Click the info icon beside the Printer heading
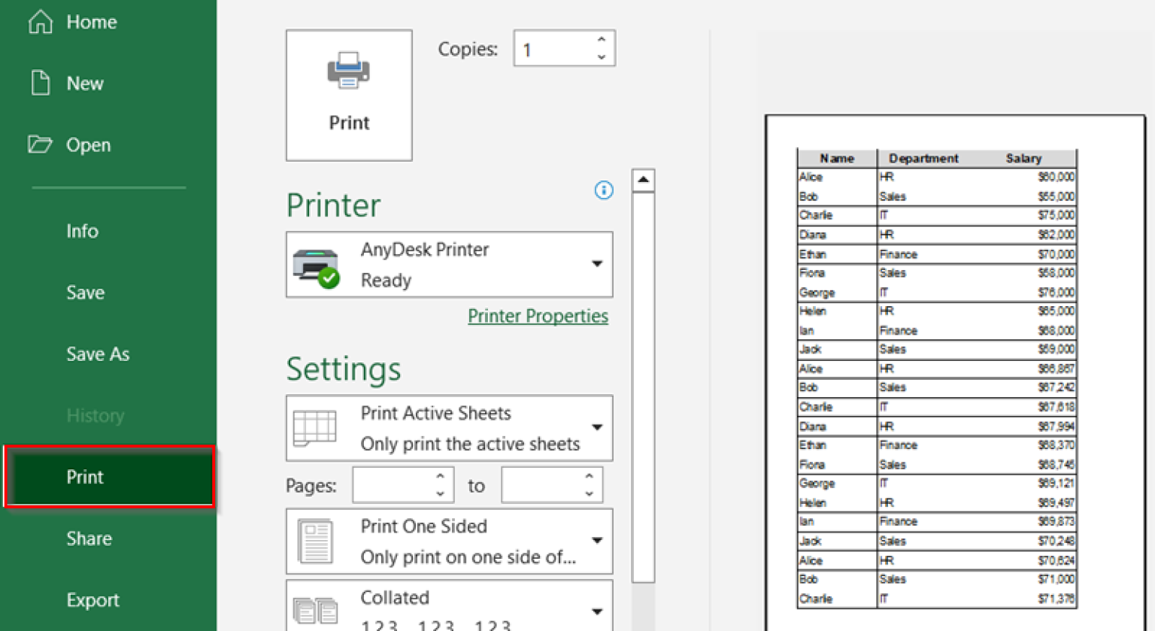This screenshot has height=631, width=1155. (x=604, y=190)
